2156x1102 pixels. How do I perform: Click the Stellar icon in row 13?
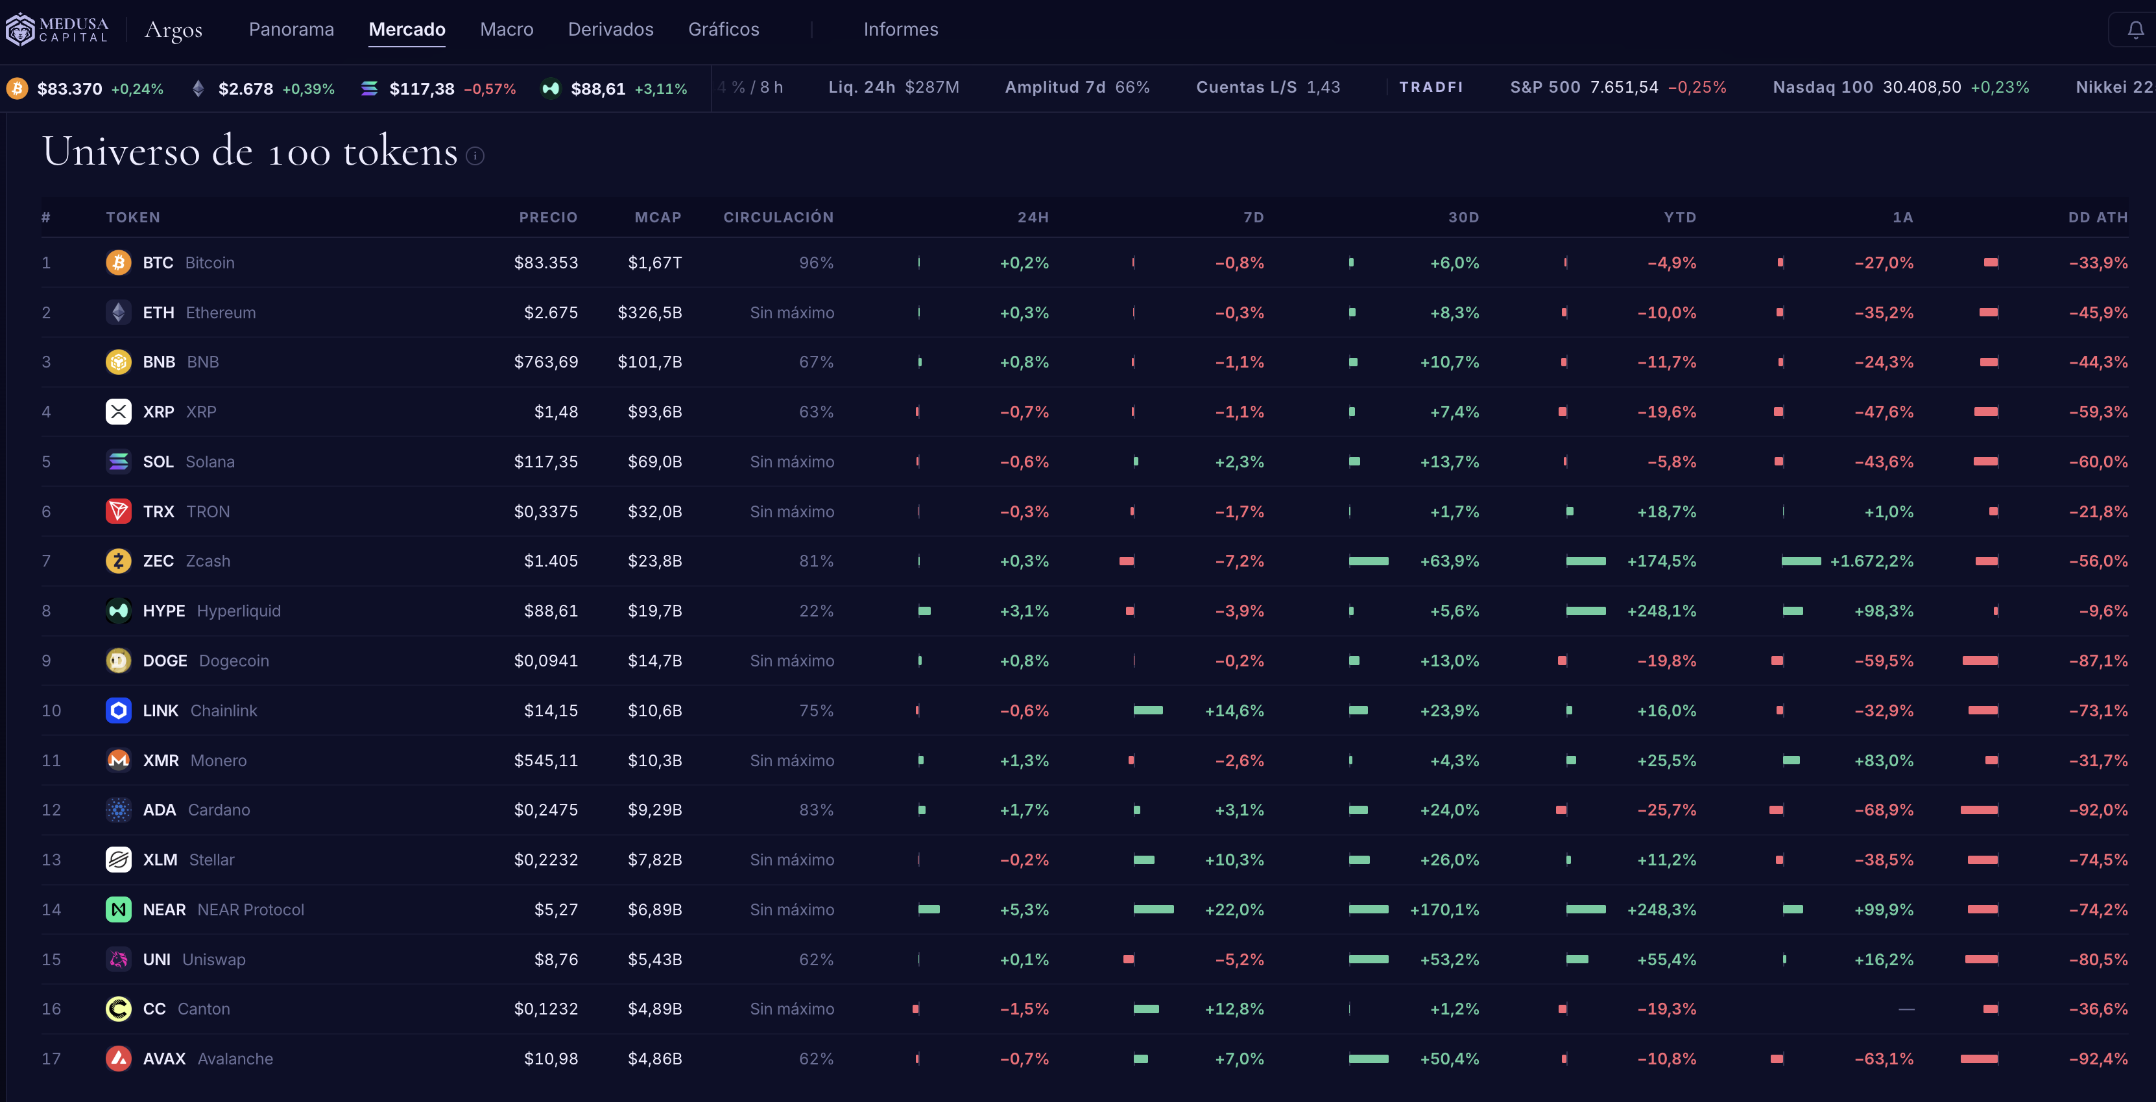(x=118, y=860)
